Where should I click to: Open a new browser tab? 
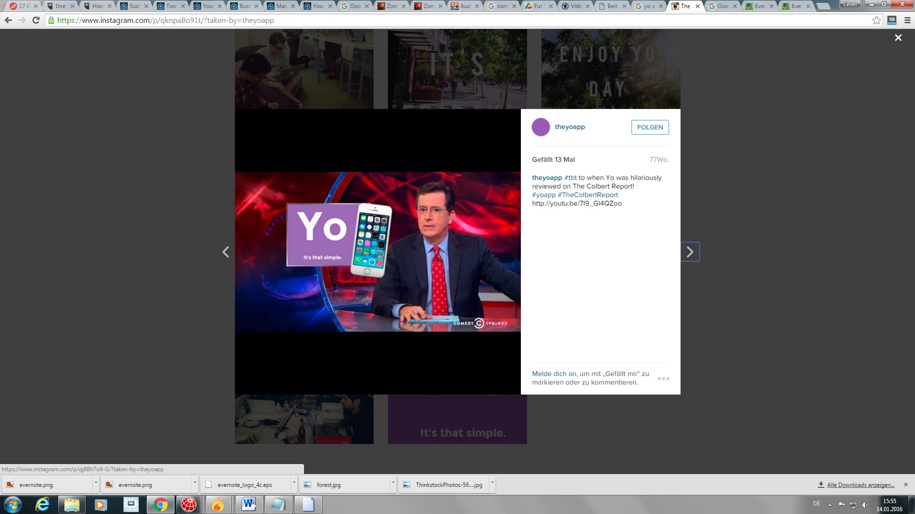(x=823, y=6)
